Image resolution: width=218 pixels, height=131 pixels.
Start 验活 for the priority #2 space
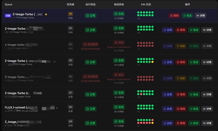click(x=194, y=30)
